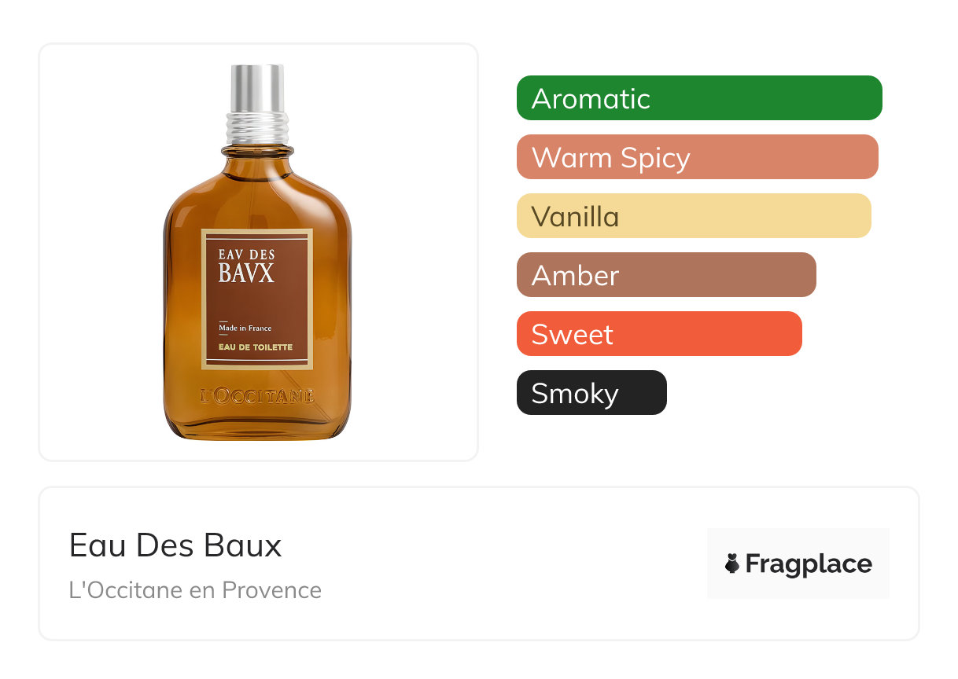
Task: Click the Made in France text on the label
Action: (245, 328)
